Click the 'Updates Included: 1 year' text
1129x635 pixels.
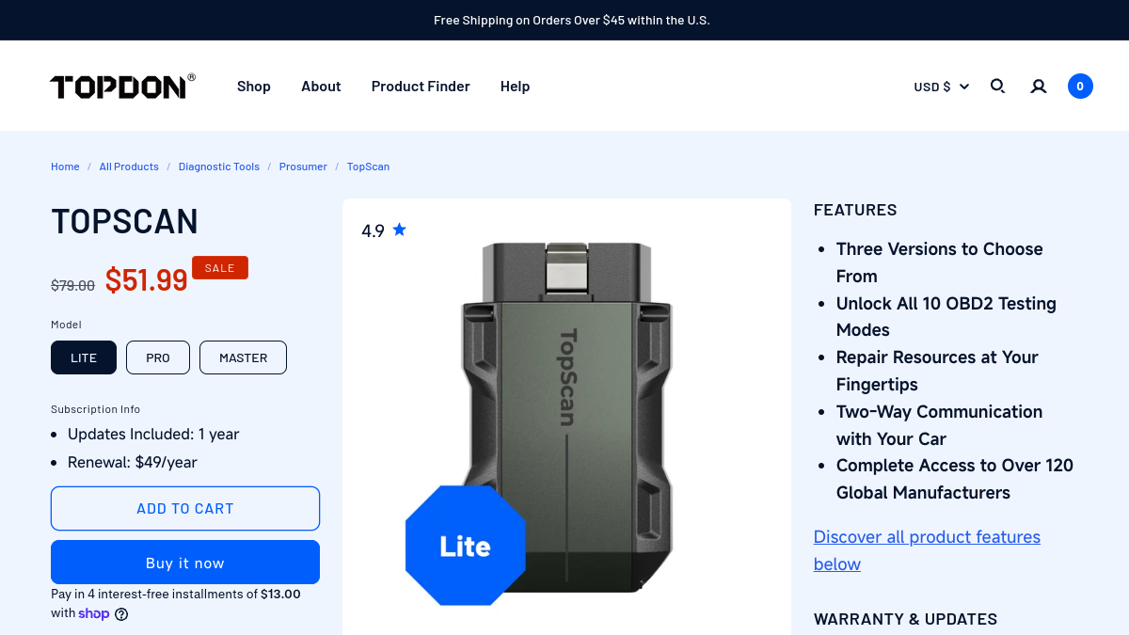click(x=153, y=435)
